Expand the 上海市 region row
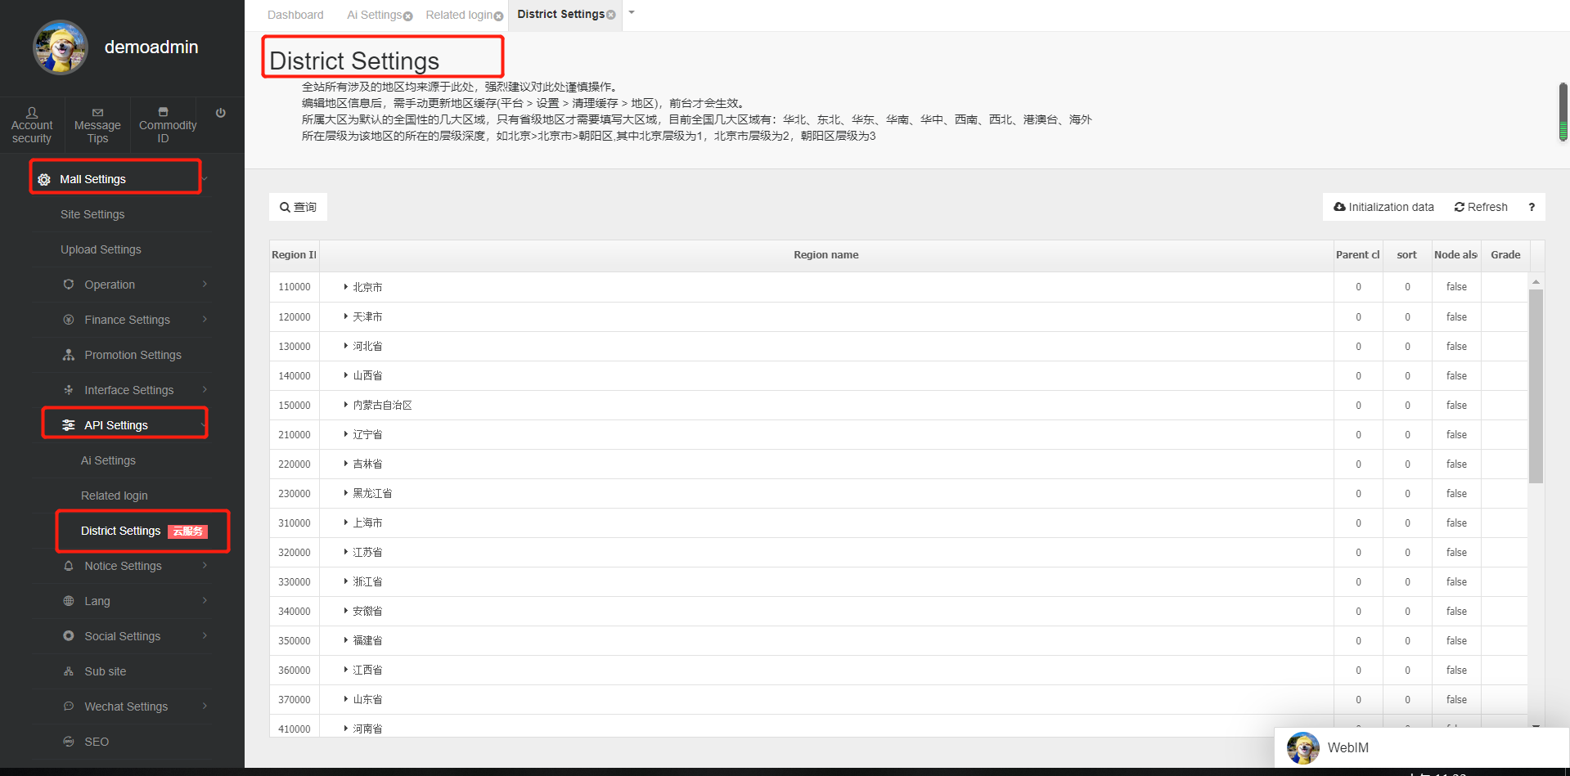 (x=346, y=523)
